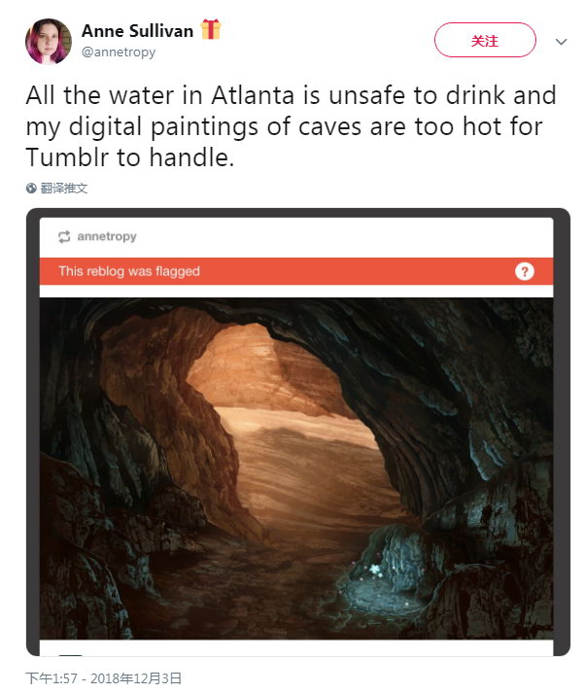Open the 翻译推文 translate tweet link
584x693 pixels.
tap(63, 189)
